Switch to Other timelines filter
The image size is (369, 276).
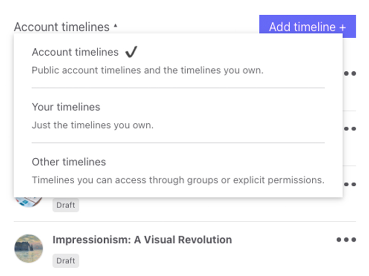tap(69, 162)
